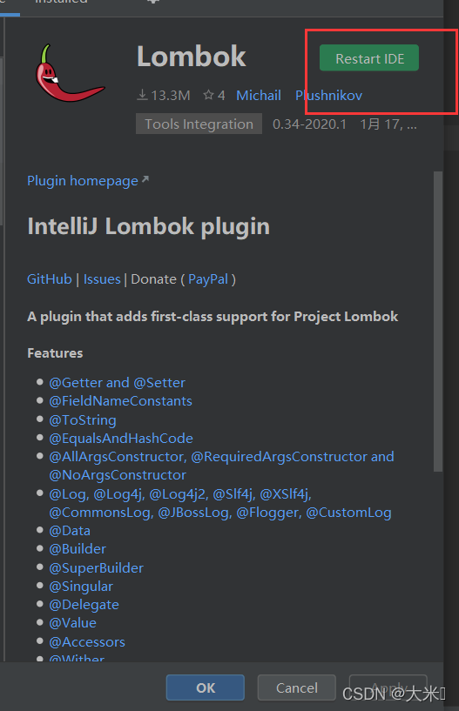Open the @Data feature link
This screenshot has height=711, width=459.
coord(70,531)
